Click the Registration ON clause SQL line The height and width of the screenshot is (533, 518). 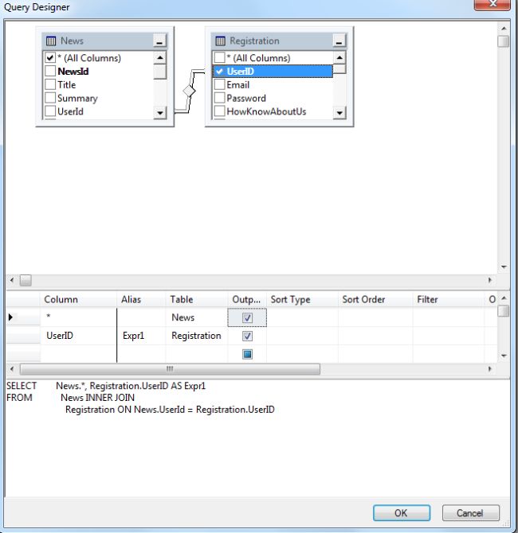pos(170,409)
